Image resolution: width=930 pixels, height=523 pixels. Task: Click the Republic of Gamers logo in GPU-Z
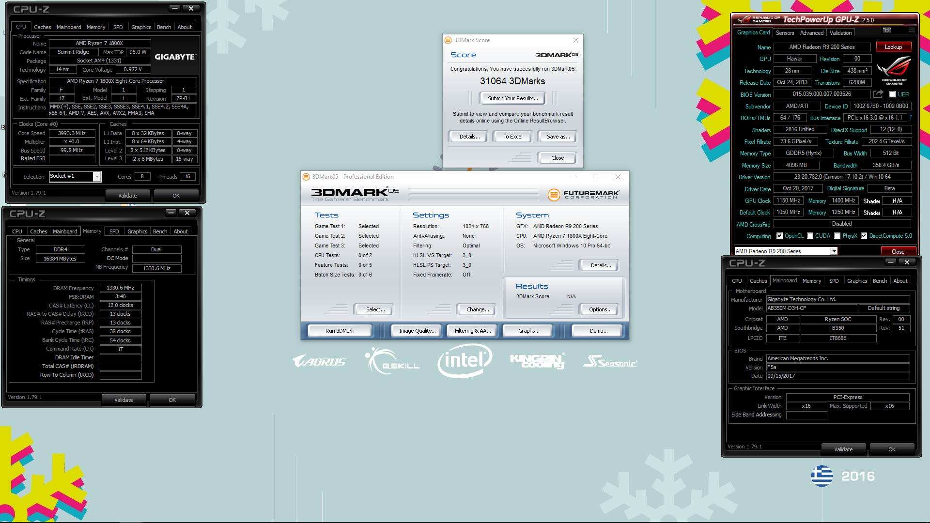pyautogui.click(x=894, y=71)
